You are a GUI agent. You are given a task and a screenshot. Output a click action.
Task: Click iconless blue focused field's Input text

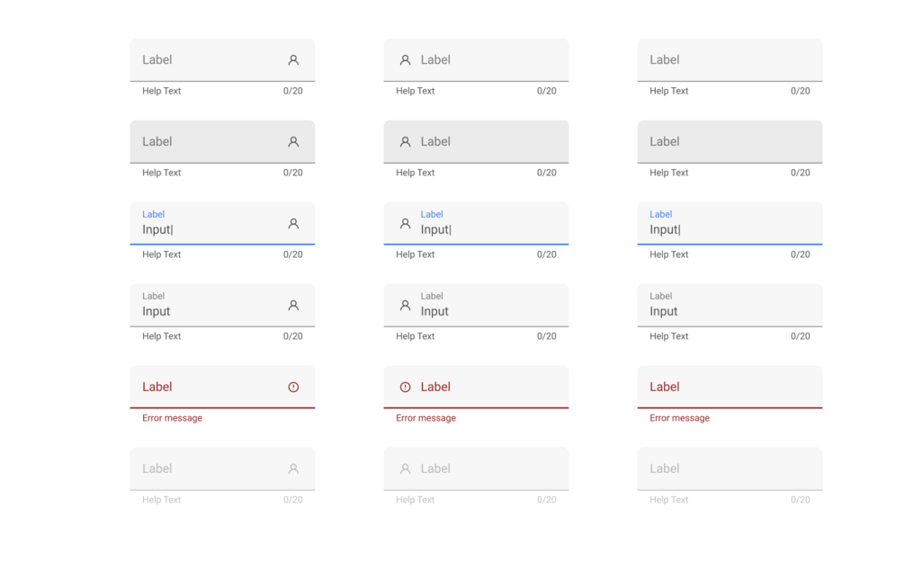coord(664,230)
